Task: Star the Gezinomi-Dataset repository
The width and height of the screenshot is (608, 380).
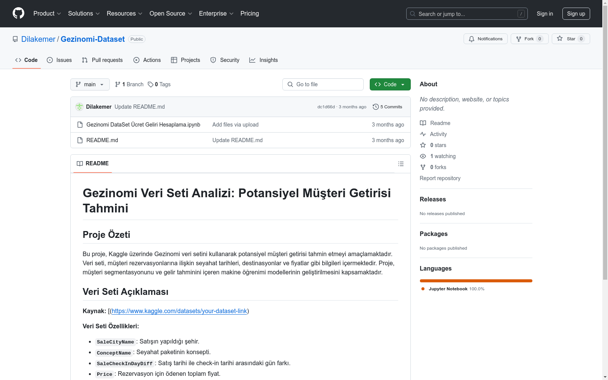Action: click(571, 39)
